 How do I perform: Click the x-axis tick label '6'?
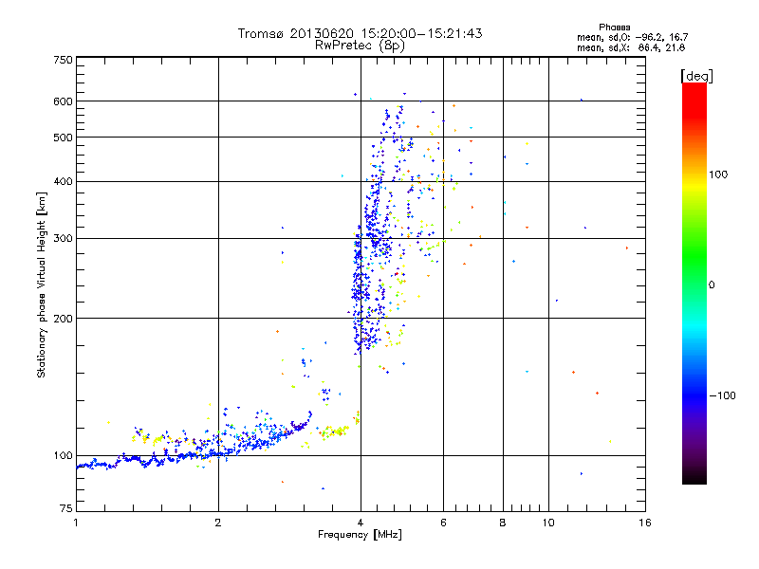click(x=443, y=523)
